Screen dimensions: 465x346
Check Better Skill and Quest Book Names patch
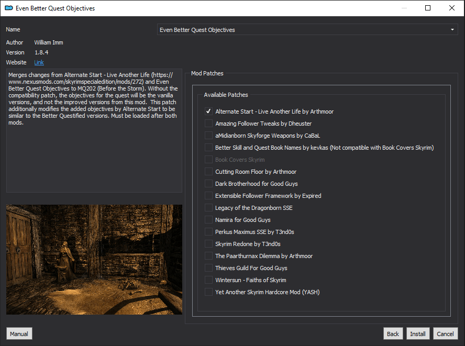[208, 148]
